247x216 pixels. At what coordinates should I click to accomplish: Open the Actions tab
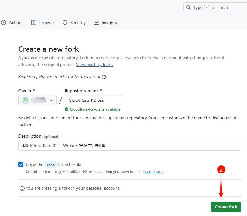[x=12, y=23]
